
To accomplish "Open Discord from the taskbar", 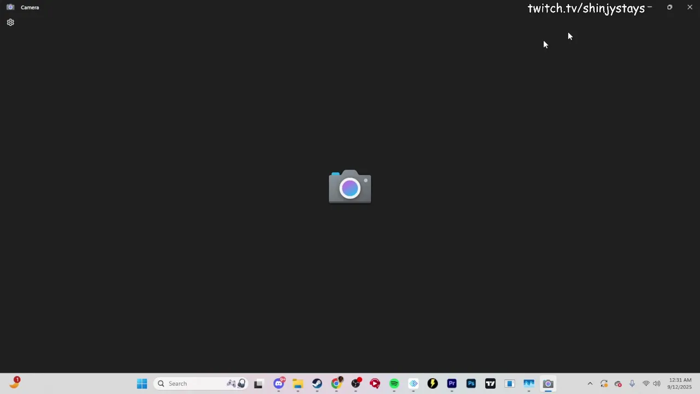I will (x=279, y=383).
